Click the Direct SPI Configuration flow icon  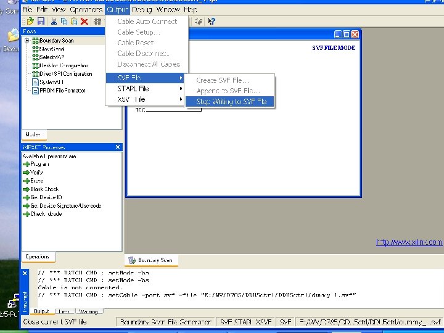click(35, 74)
